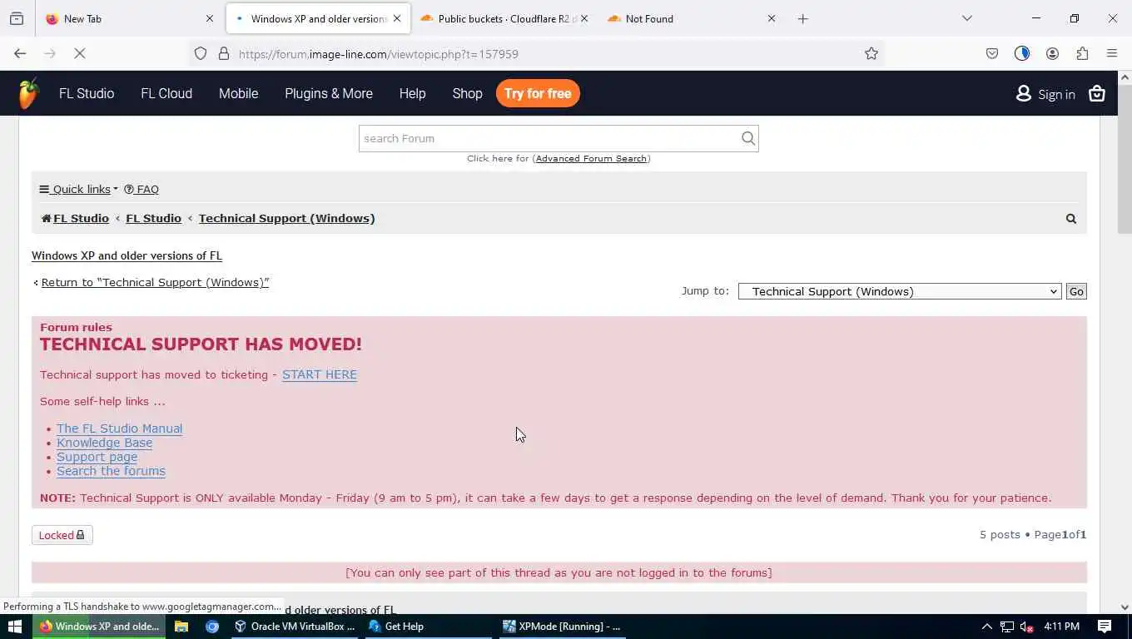
Task: Bookmark this page with the star icon
Action: (x=871, y=54)
